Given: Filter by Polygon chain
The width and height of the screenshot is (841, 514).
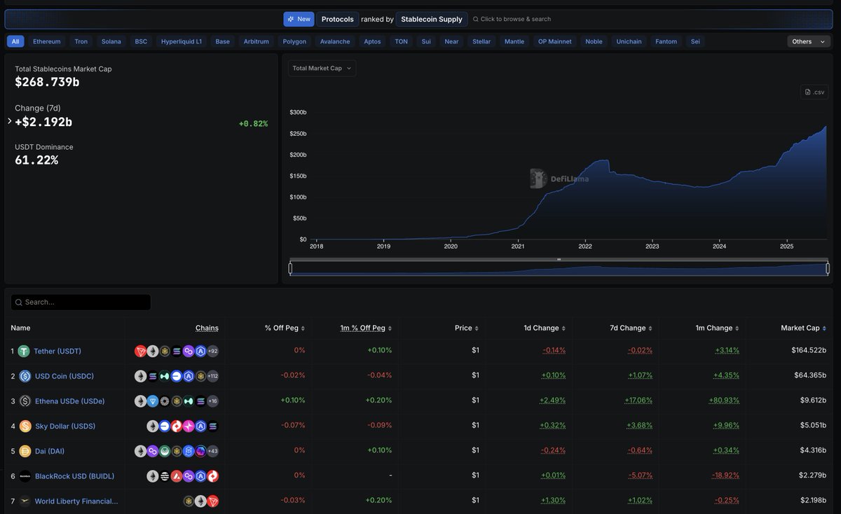Looking at the screenshot, I should [294, 41].
